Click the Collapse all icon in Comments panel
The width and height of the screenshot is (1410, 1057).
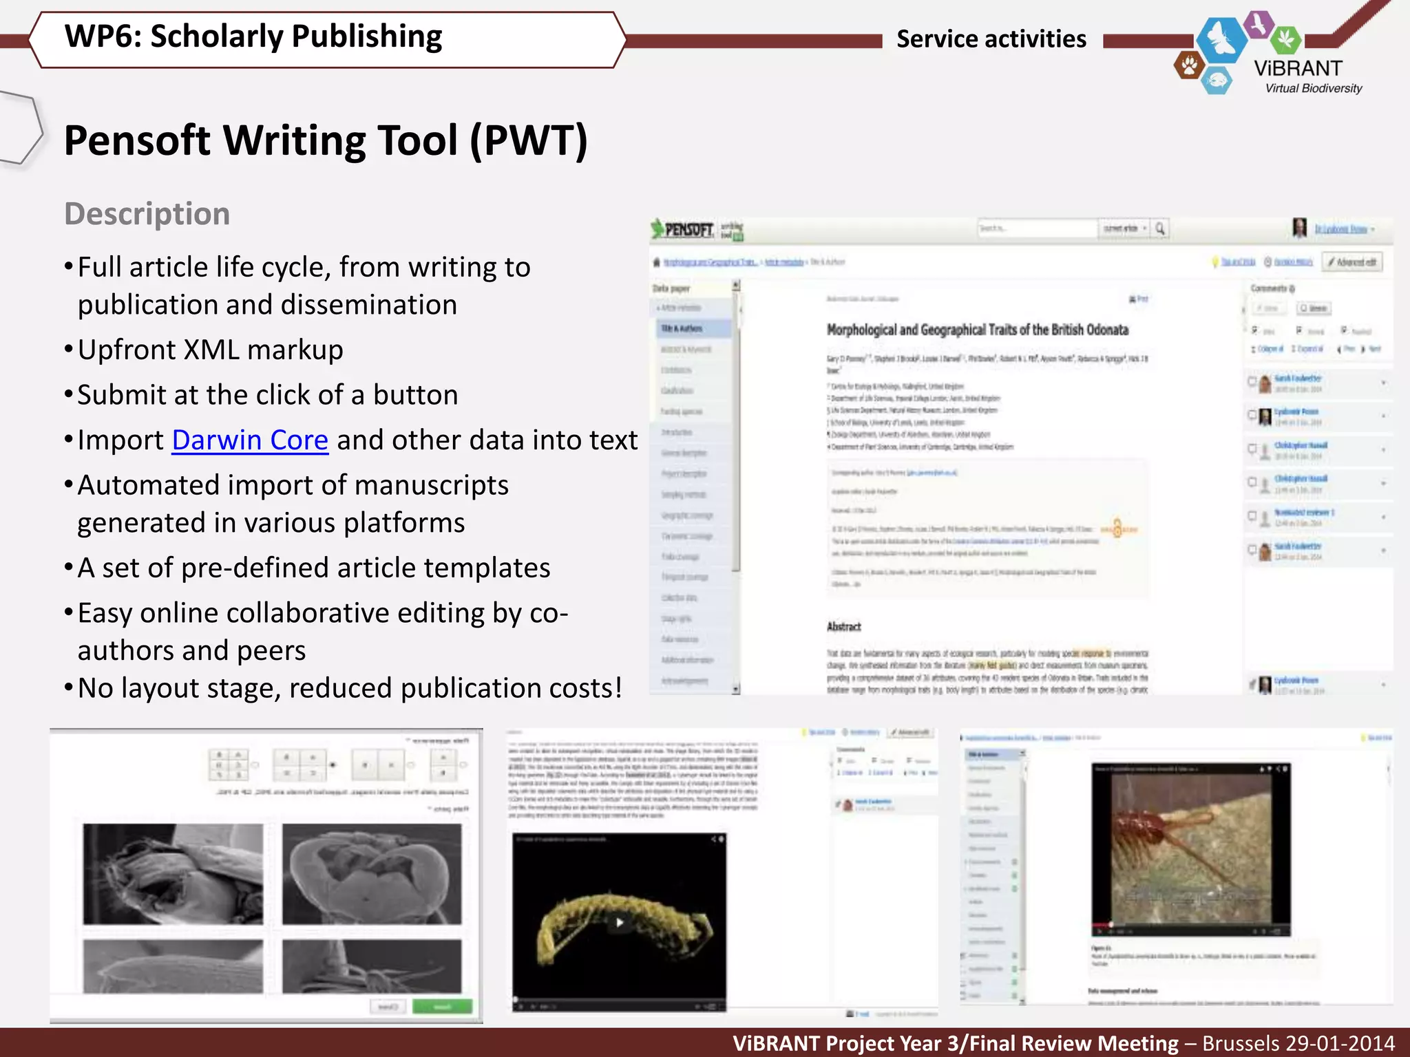[x=1254, y=349]
